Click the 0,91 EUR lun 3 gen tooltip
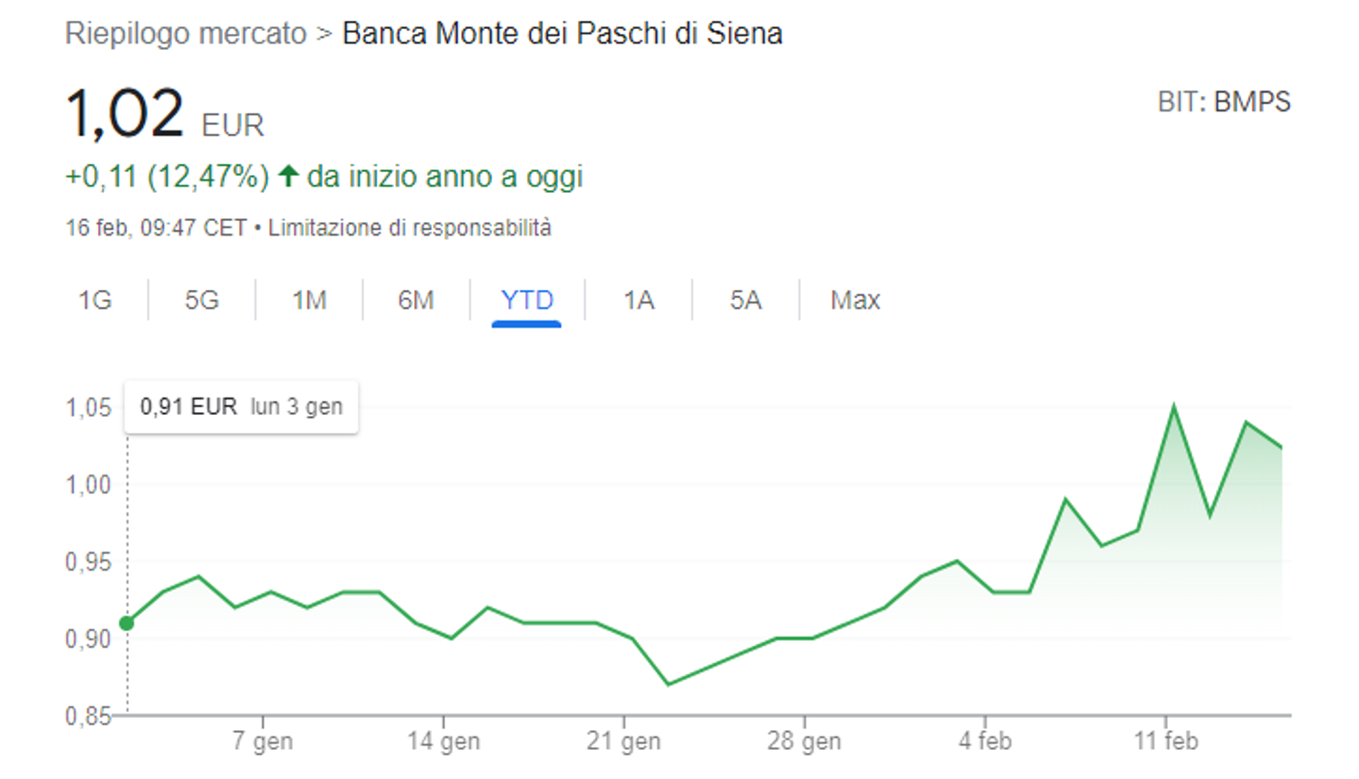Image resolution: width=1359 pixels, height=779 pixels. 241,407
